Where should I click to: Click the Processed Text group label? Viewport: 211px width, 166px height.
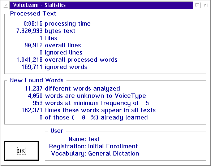33,14
